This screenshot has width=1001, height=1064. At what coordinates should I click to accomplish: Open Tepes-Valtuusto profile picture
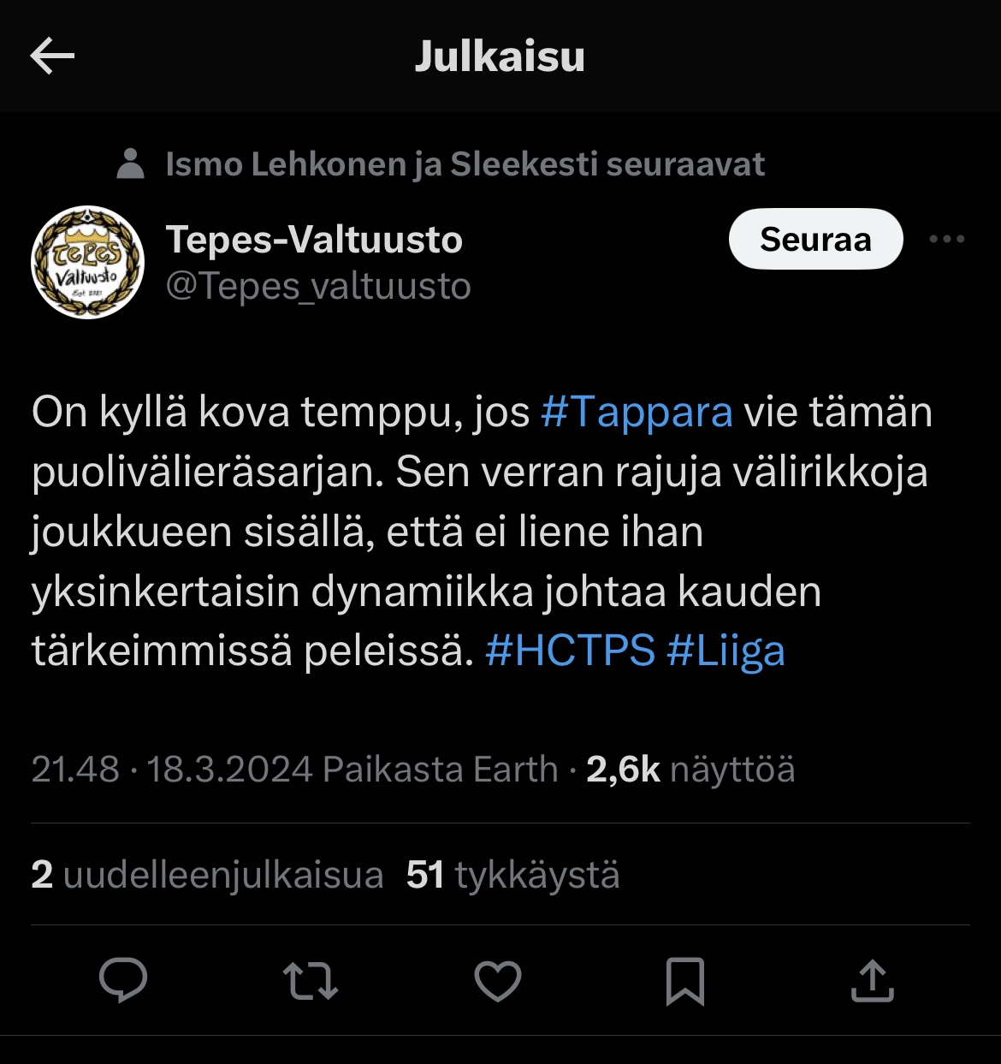click(88, 262)
